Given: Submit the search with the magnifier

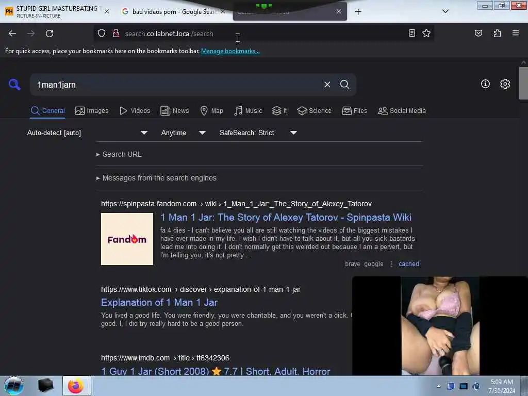Looking at the screenshot, I should [x=344, y=85].
